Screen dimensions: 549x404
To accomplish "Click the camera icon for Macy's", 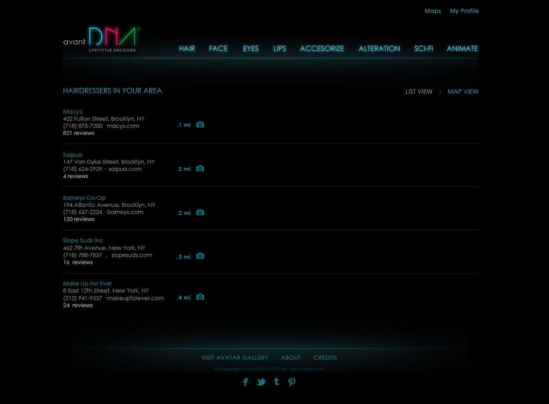I will click(200, 125).
